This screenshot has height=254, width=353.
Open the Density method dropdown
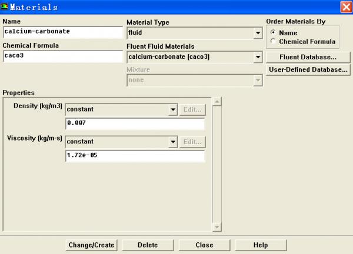tap(172, 109)
